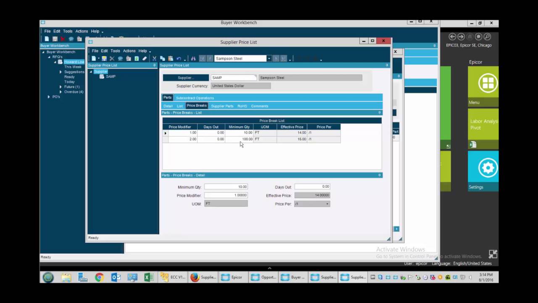The image size is (538, 303).
Task: Click the Buyer... taskbar button
Action: point(293,277)
